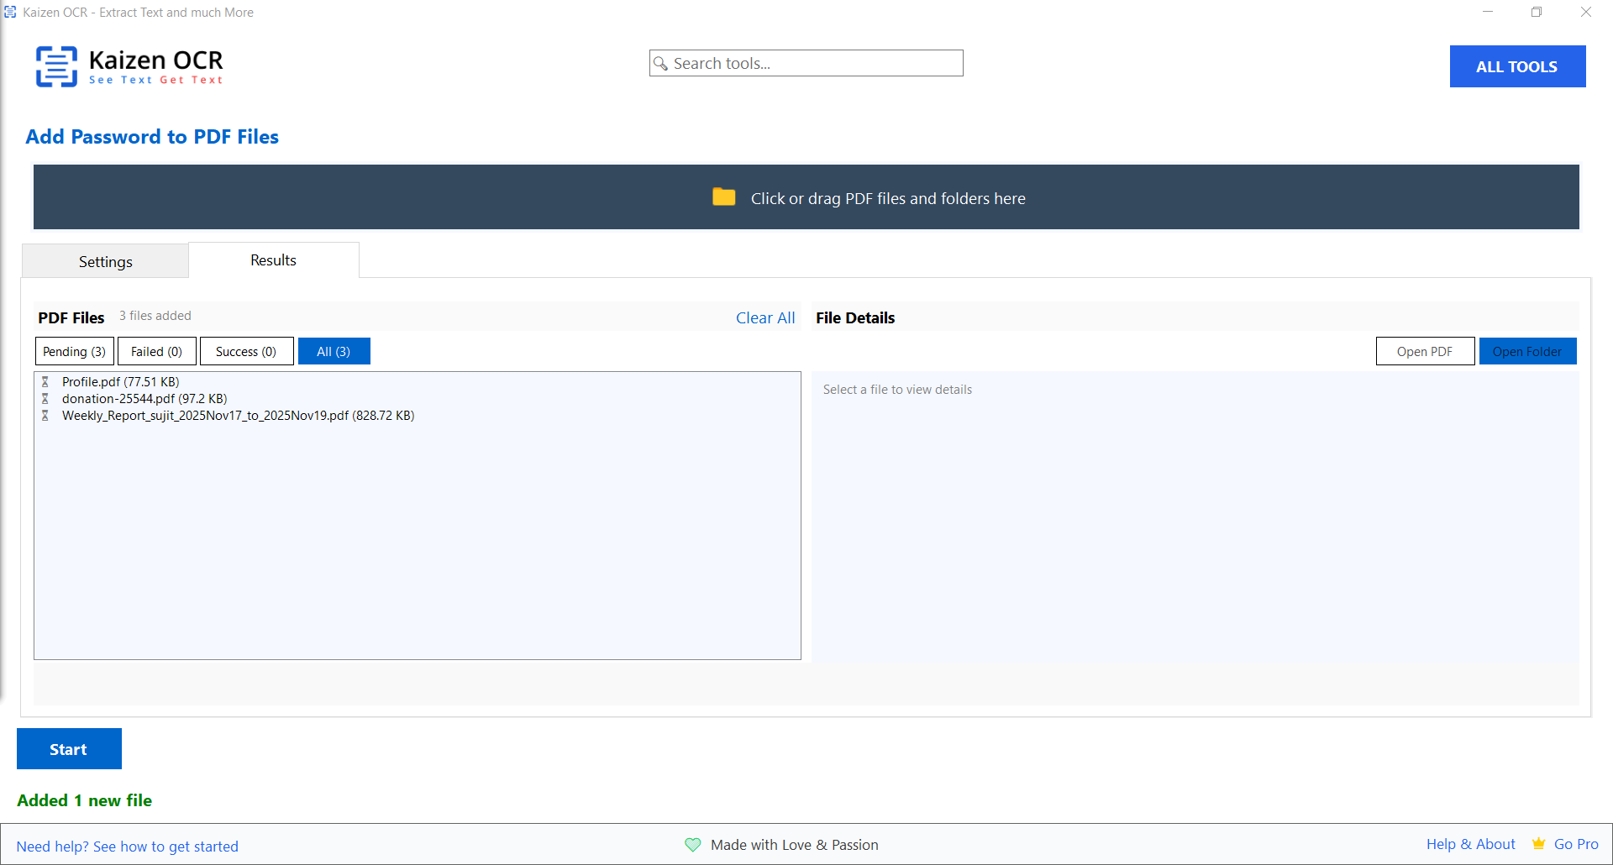Viewport: 1613px width, 865px height.
Task: Click hourglass icon beside Weekly_Report file
Action: point(45,416)
